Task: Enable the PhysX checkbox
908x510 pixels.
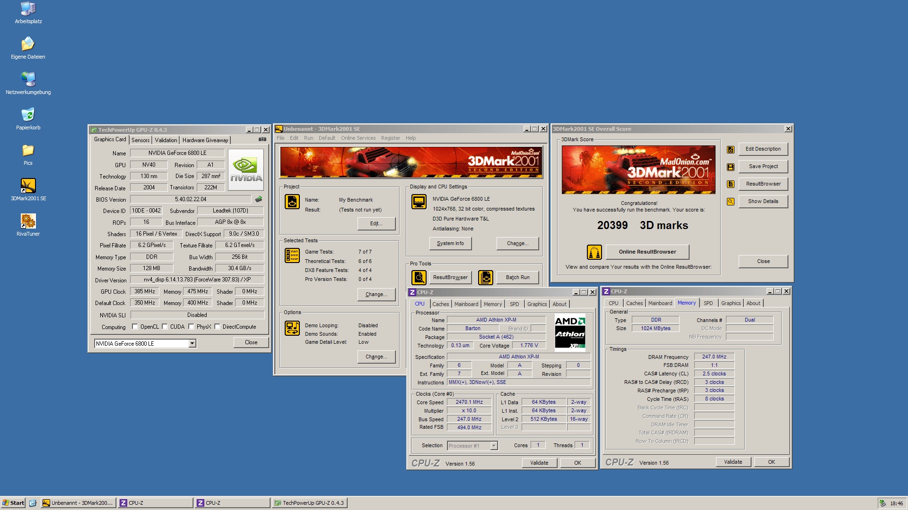Action: [191, 326]
